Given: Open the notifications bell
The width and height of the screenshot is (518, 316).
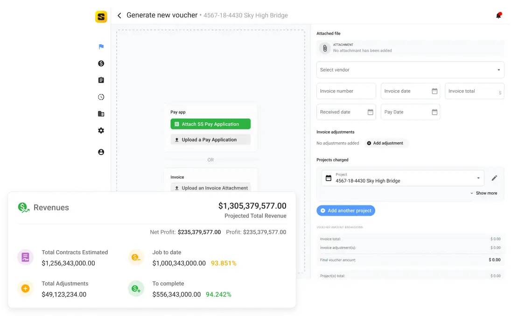Looking at the screenshot, I should coord(498,15).
